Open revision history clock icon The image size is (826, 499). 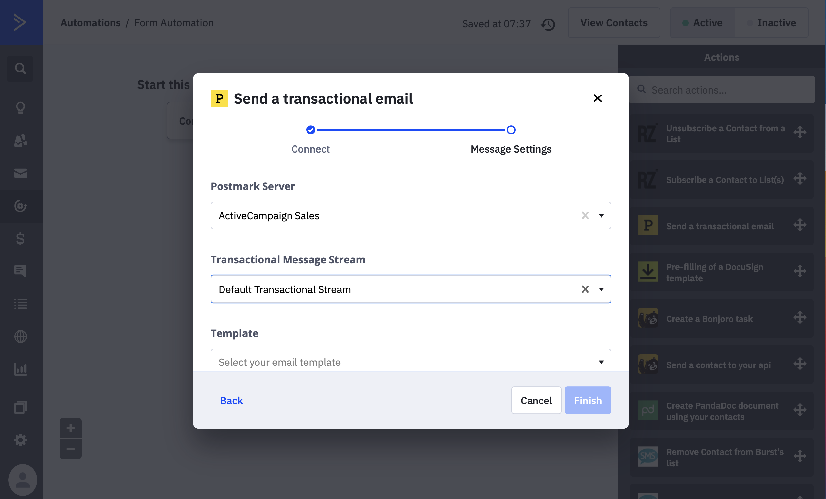coord(548,24)
